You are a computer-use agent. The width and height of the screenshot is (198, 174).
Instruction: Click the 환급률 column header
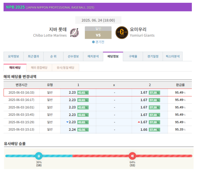[x=180, y=85]
